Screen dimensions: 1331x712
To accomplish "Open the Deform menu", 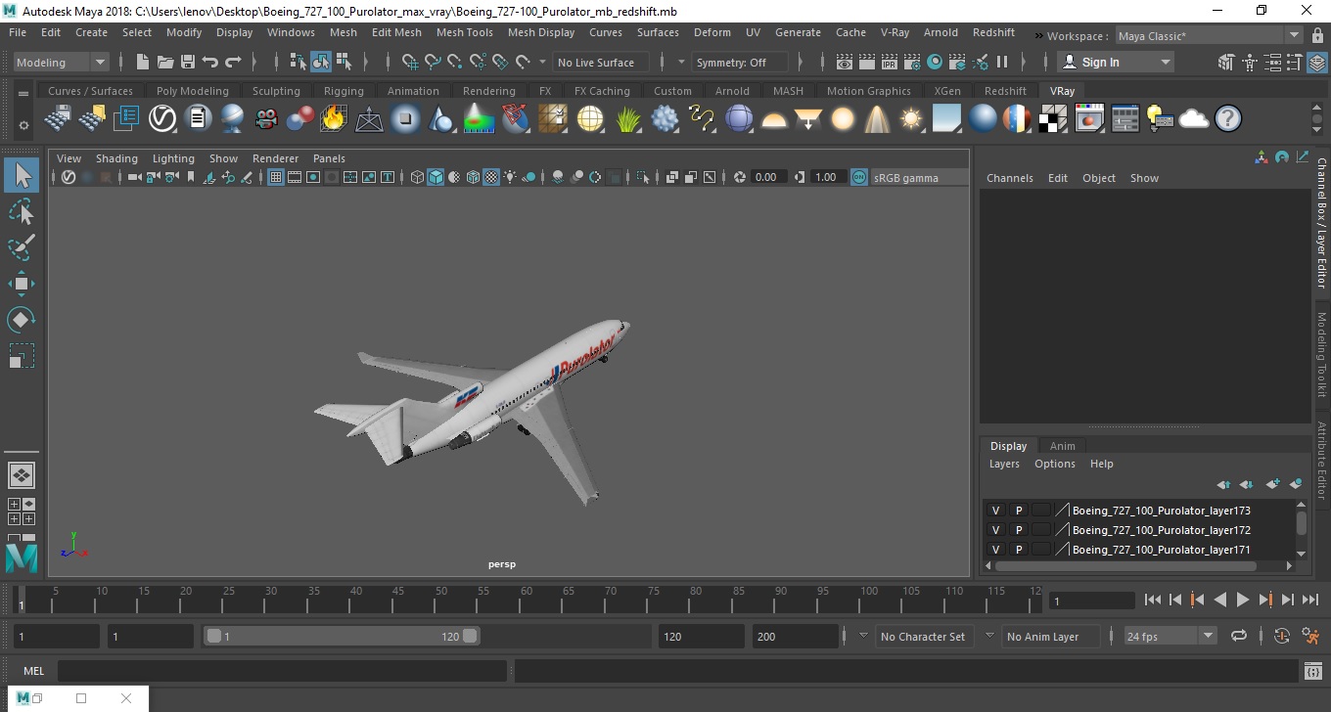I will [x=711, y=32].
